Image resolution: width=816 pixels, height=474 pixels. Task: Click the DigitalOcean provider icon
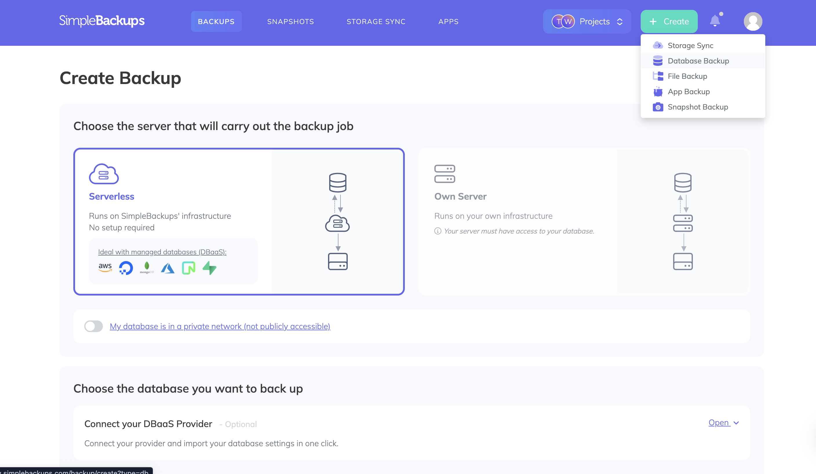tap(126, 268)
